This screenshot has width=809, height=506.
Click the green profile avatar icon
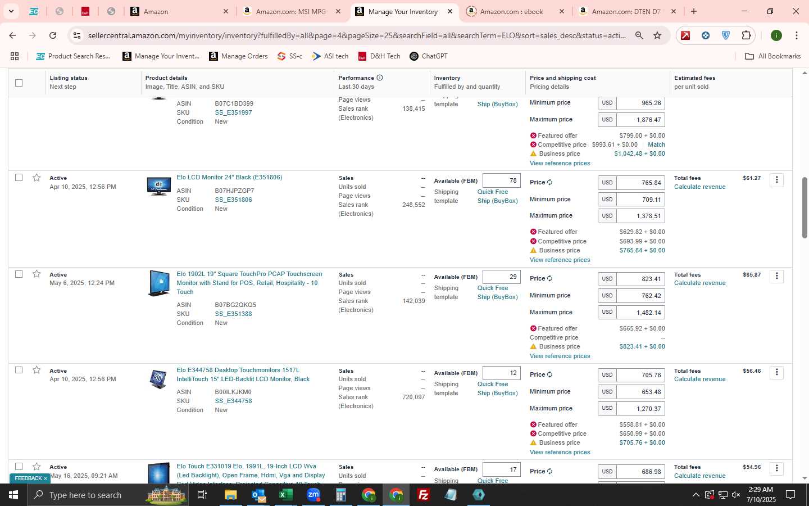pyautogui.click(x=776, y=35)
